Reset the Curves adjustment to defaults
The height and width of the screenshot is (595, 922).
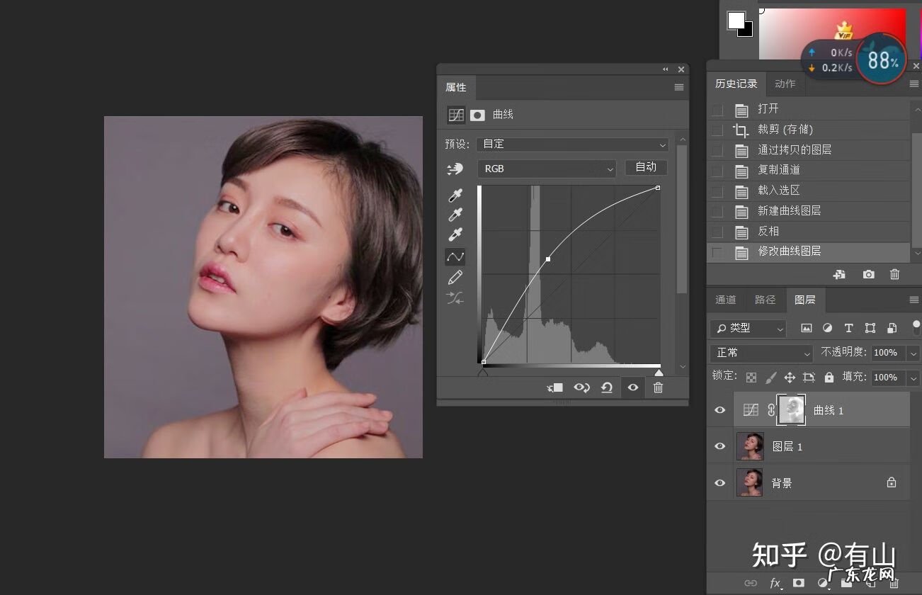point(607,387)
